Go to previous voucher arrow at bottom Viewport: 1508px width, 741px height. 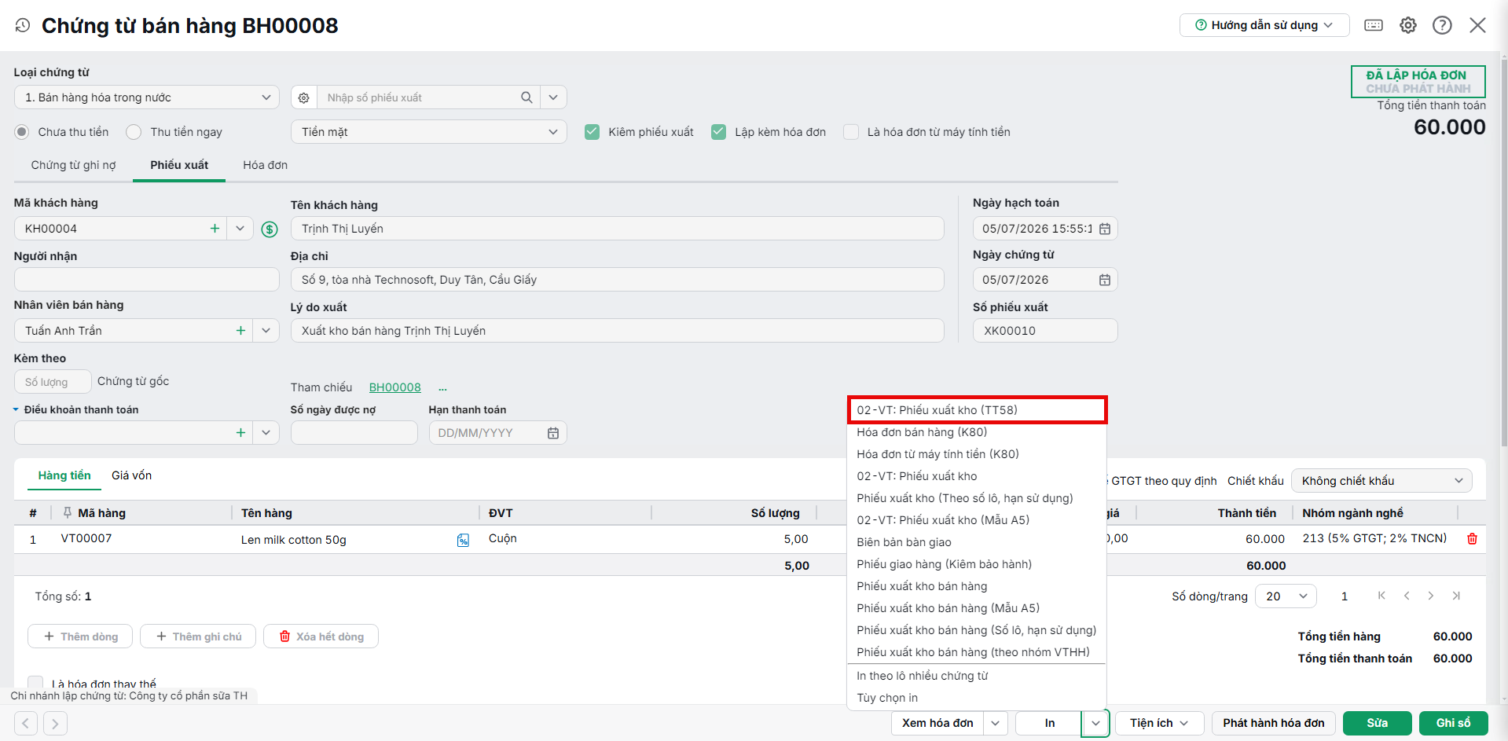tap(26, 723)
